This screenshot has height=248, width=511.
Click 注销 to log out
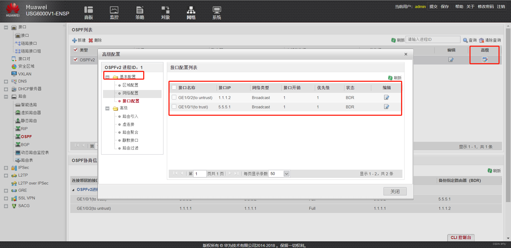pos(501,6)
